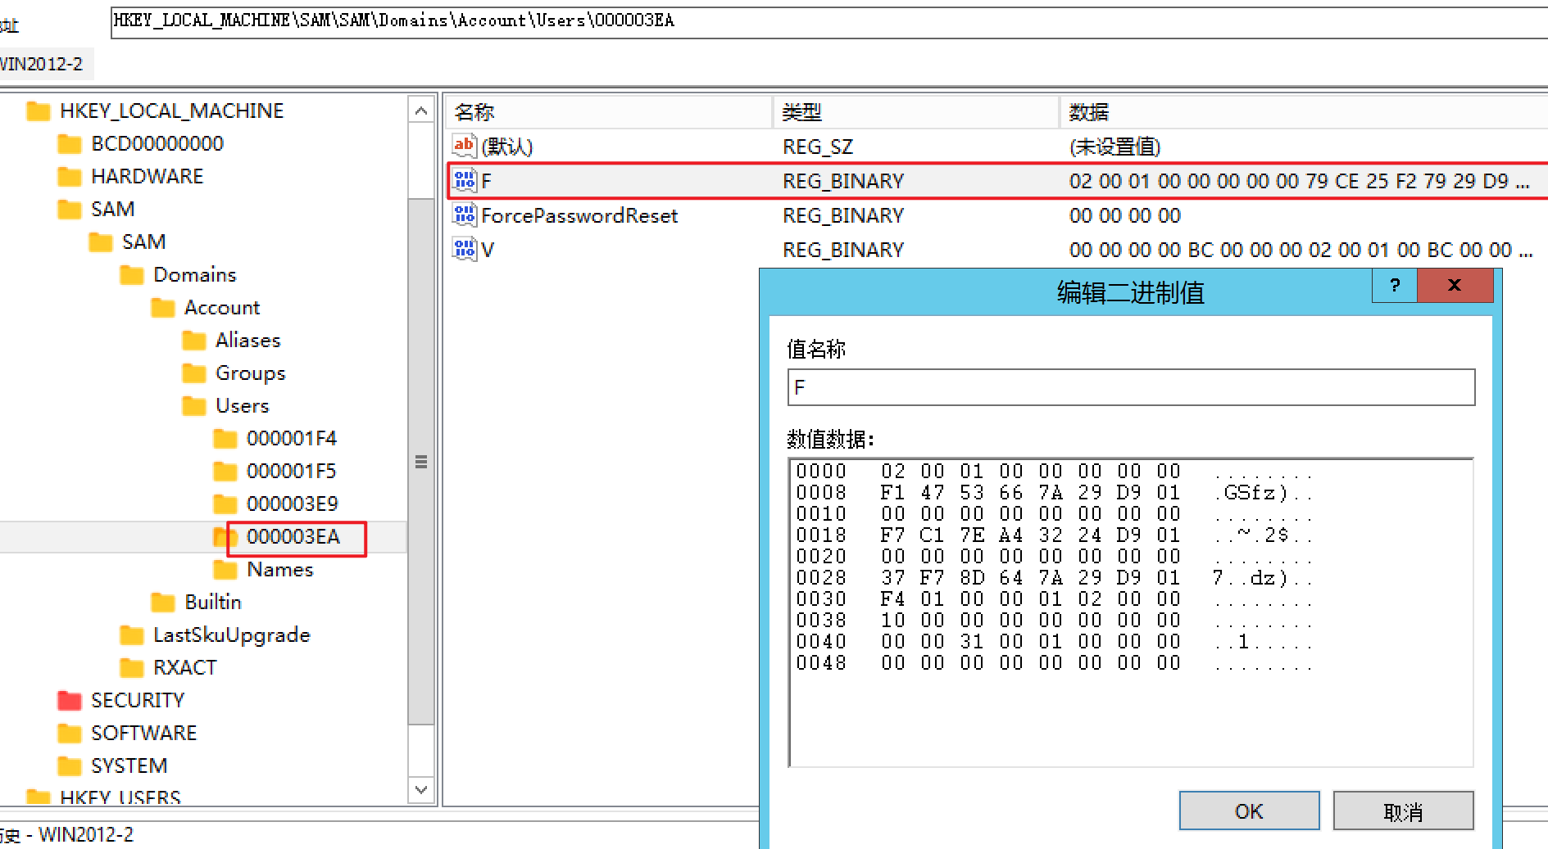Click the tree scrollbar down arrow
The image size is (1548, 849).
(421, 790)
